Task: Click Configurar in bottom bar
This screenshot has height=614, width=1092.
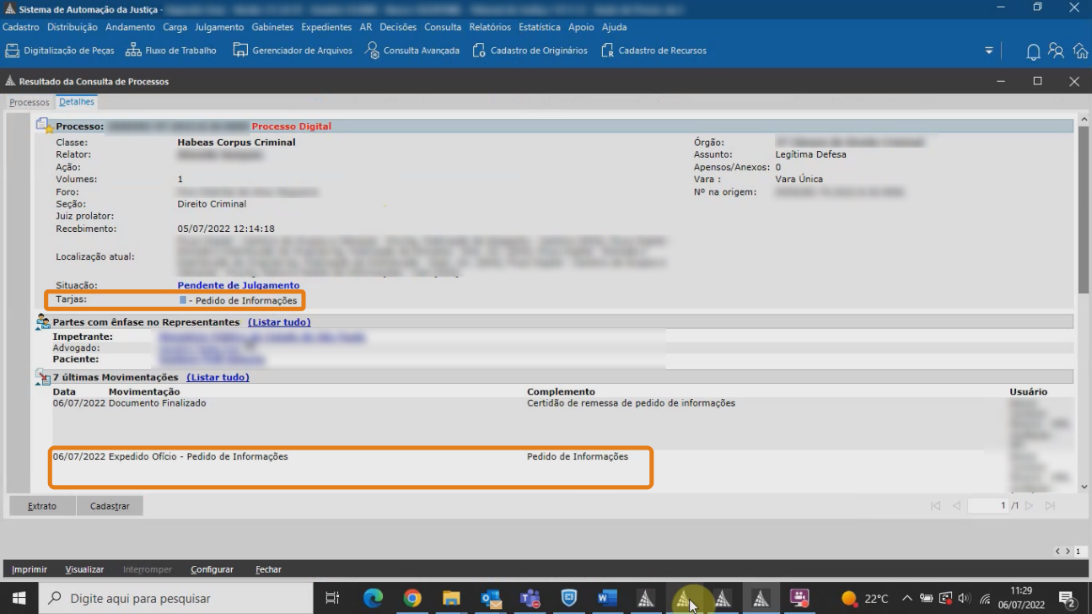Action: pyautogui.click(x=212, y=569)
